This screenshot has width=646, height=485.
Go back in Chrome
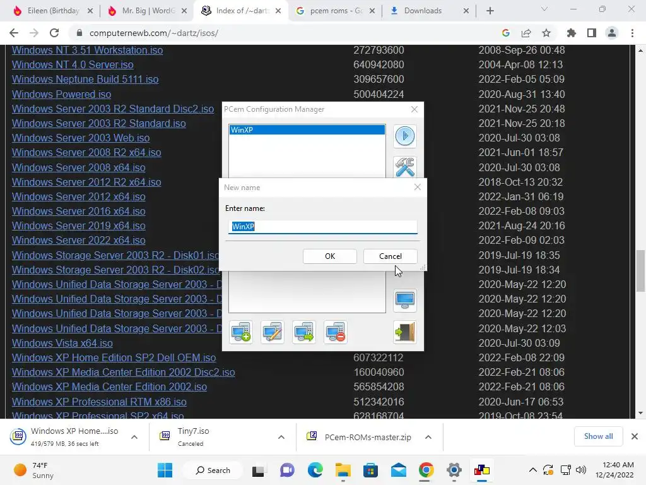(x=14, y=33)
